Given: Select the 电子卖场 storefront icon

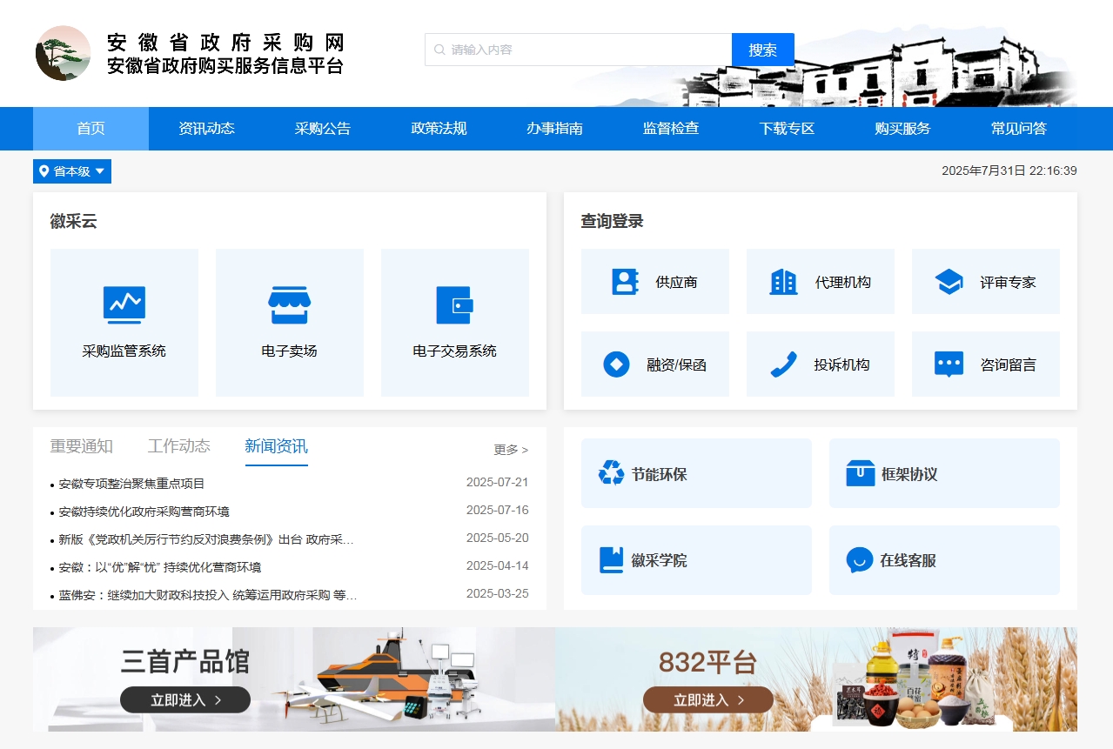Looking at the screenshot, I should coord(289,305).
